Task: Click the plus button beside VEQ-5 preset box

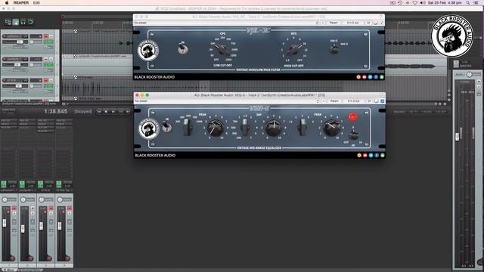Action: pos(324,101)
